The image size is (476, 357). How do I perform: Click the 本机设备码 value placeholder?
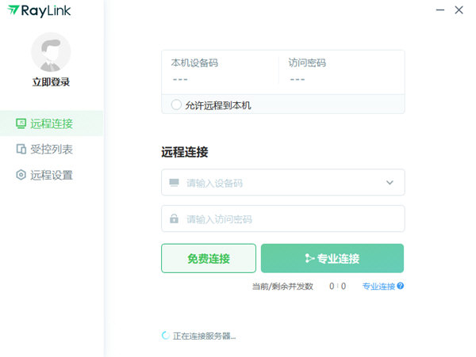(x=180, y=79)
